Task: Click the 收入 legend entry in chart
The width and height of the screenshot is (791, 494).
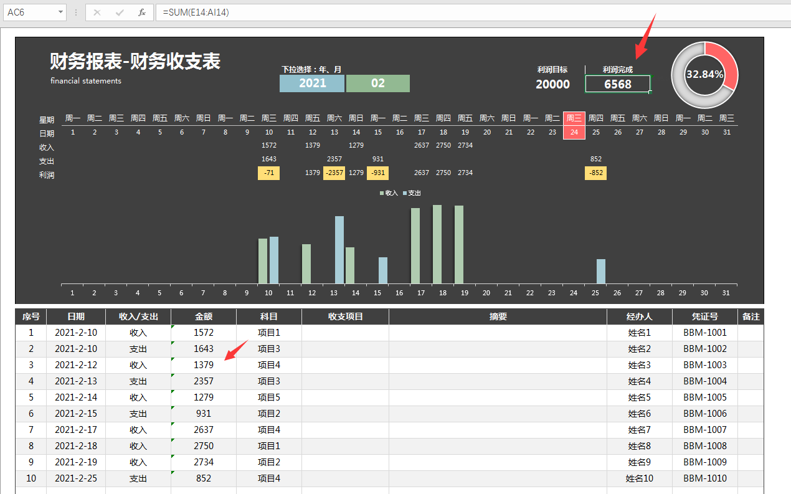Action: (x=389, y=193)
